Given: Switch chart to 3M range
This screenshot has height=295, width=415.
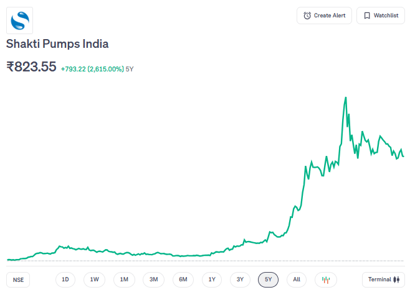Looking at the screenshot, I should [153, 279].
